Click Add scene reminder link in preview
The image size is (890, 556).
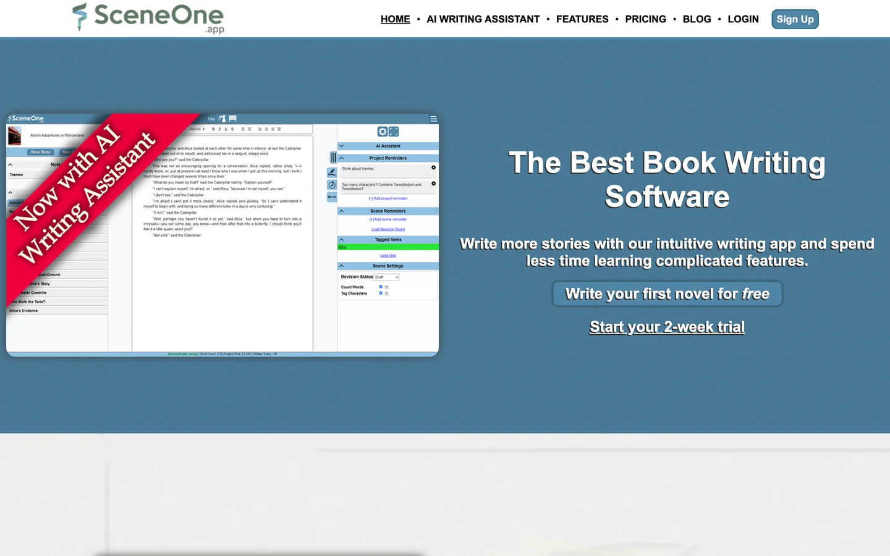pyautogui.click(x=388, y=219)
